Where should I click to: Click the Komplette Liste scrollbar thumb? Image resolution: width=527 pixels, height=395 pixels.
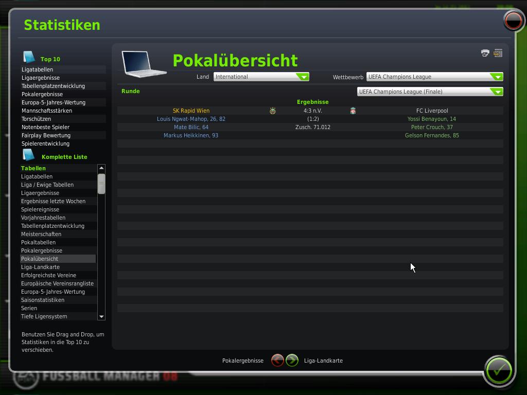pos(101,184)
